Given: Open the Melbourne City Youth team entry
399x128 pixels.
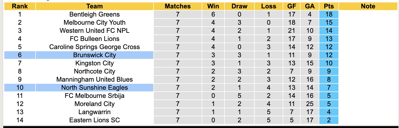Looking at the screenshot, I should pyautogui.click(x=94, y=23).
